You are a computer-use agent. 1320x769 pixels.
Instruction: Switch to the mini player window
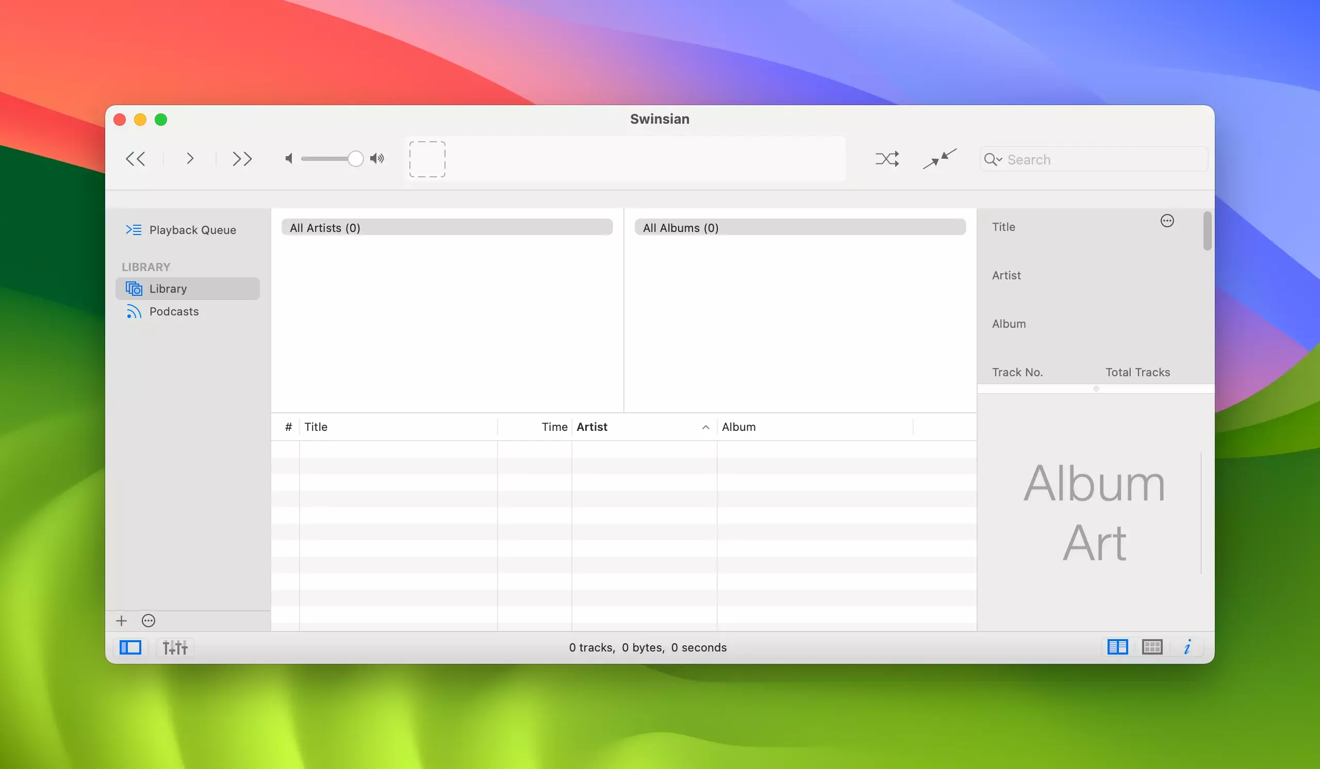[939, 159]
